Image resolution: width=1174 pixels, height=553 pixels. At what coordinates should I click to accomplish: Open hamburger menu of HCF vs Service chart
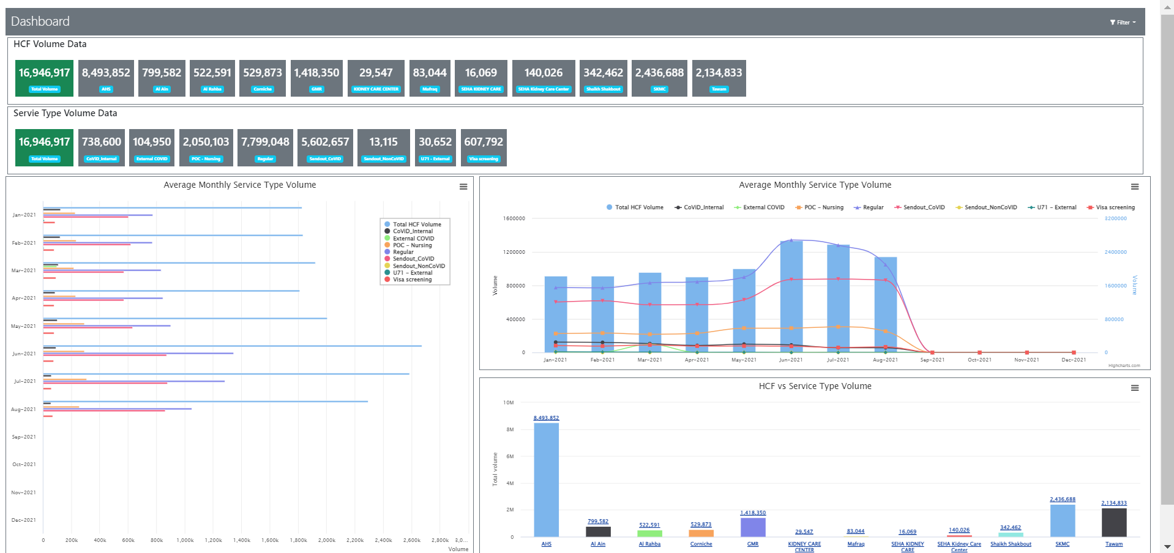coord(1135,388)
